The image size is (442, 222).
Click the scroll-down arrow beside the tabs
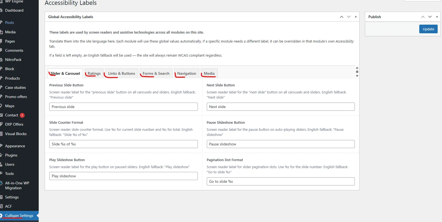(x=357, y=76)
